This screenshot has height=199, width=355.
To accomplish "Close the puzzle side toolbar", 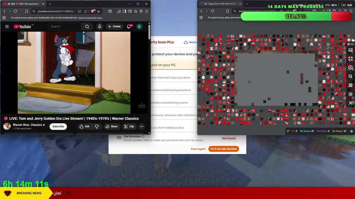I will (x=351, y=103).
